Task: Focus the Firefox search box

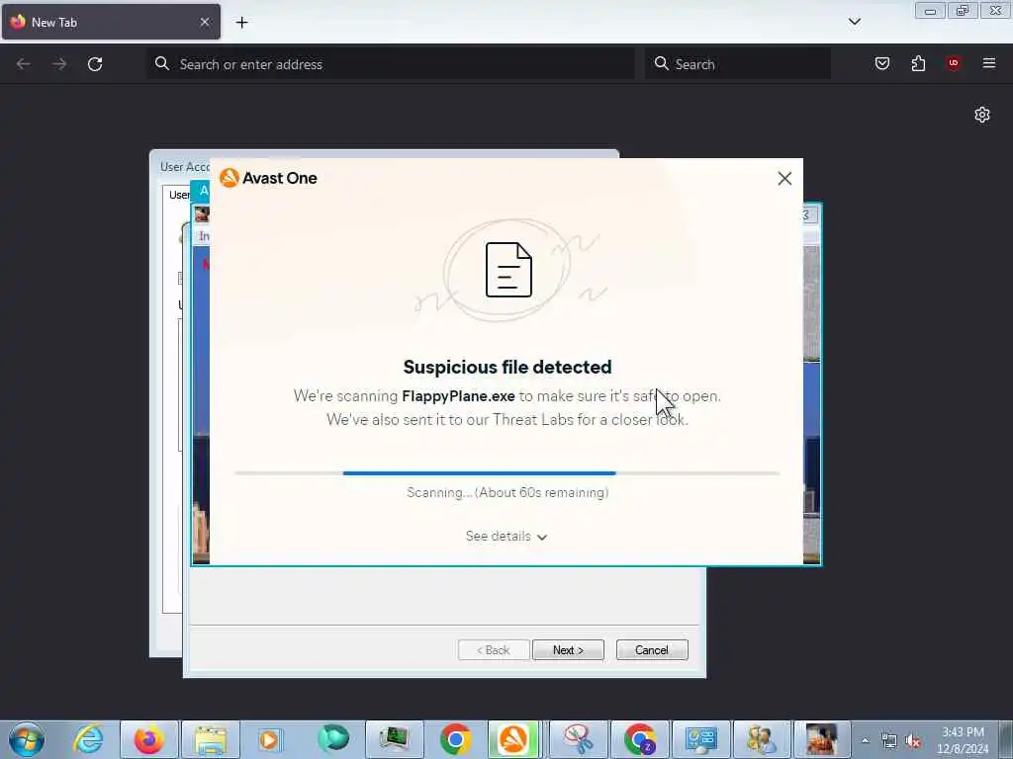Action: (x=738, y=64)
